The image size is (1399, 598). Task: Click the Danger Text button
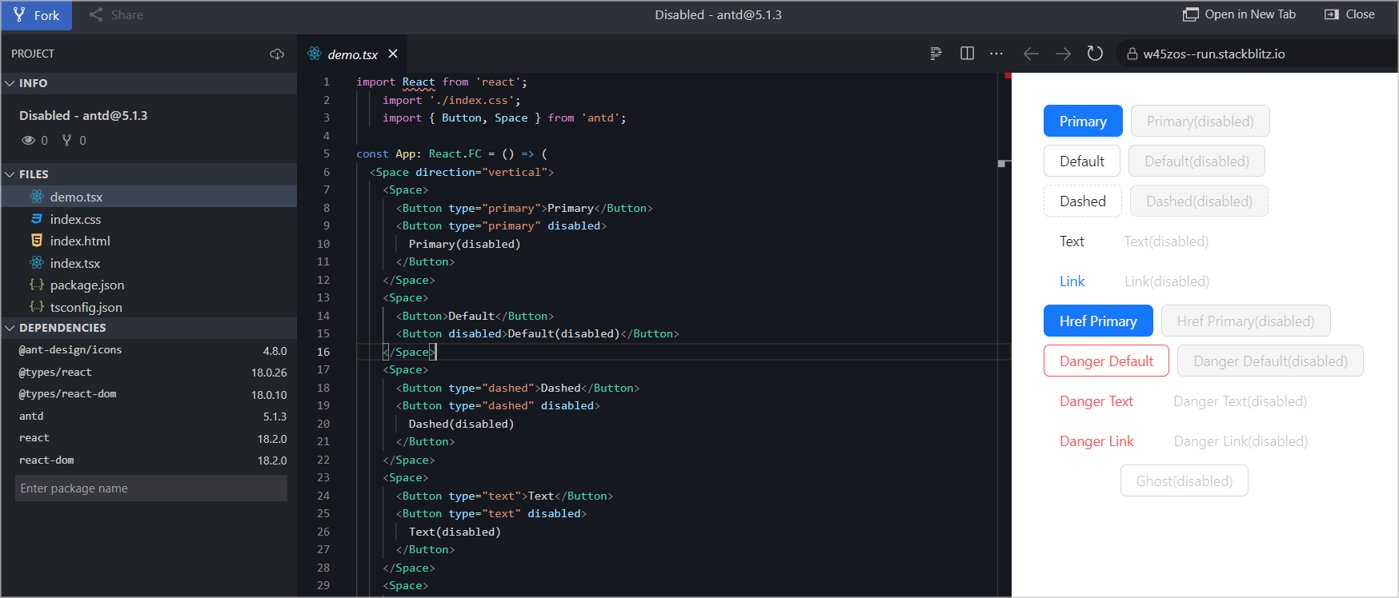(x=1096, y=401)
